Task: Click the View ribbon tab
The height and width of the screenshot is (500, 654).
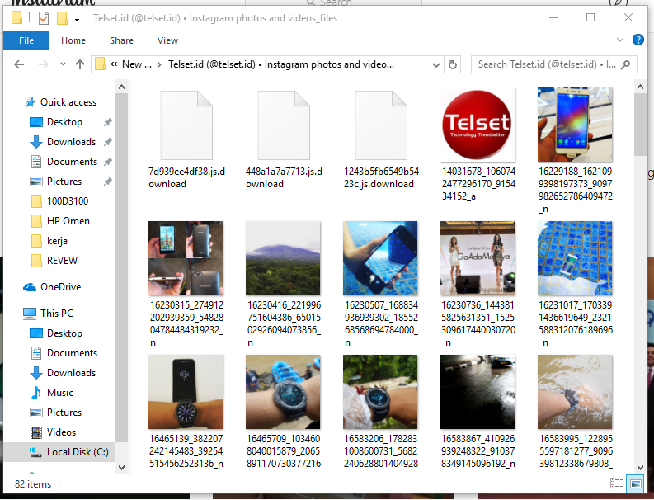Action: pos(167,40)
